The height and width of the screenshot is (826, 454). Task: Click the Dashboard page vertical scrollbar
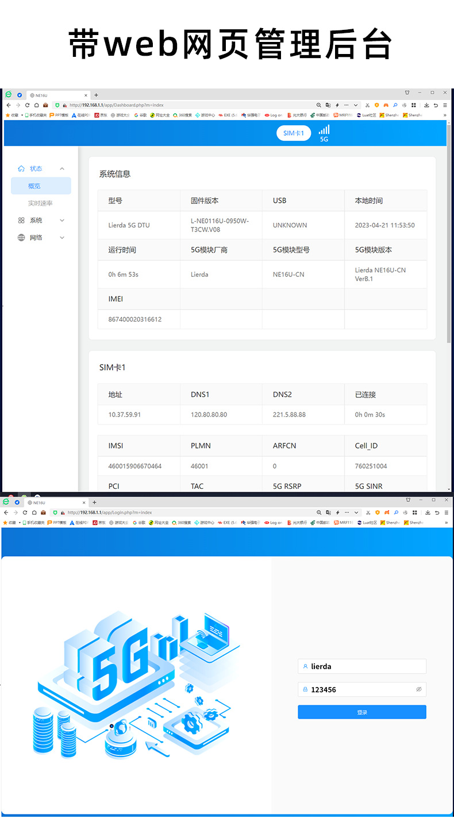coord(449,230)
